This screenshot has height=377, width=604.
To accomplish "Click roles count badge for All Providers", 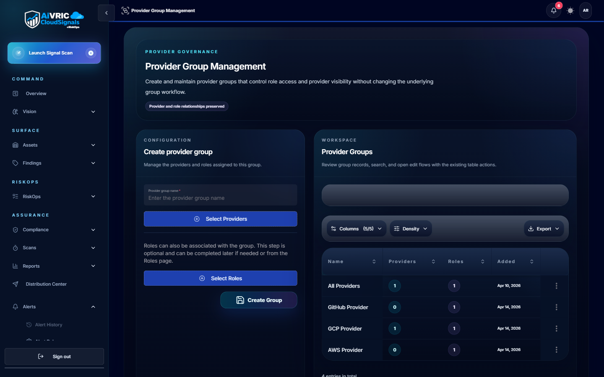I will pyautogui.click(x=454, y=286).
